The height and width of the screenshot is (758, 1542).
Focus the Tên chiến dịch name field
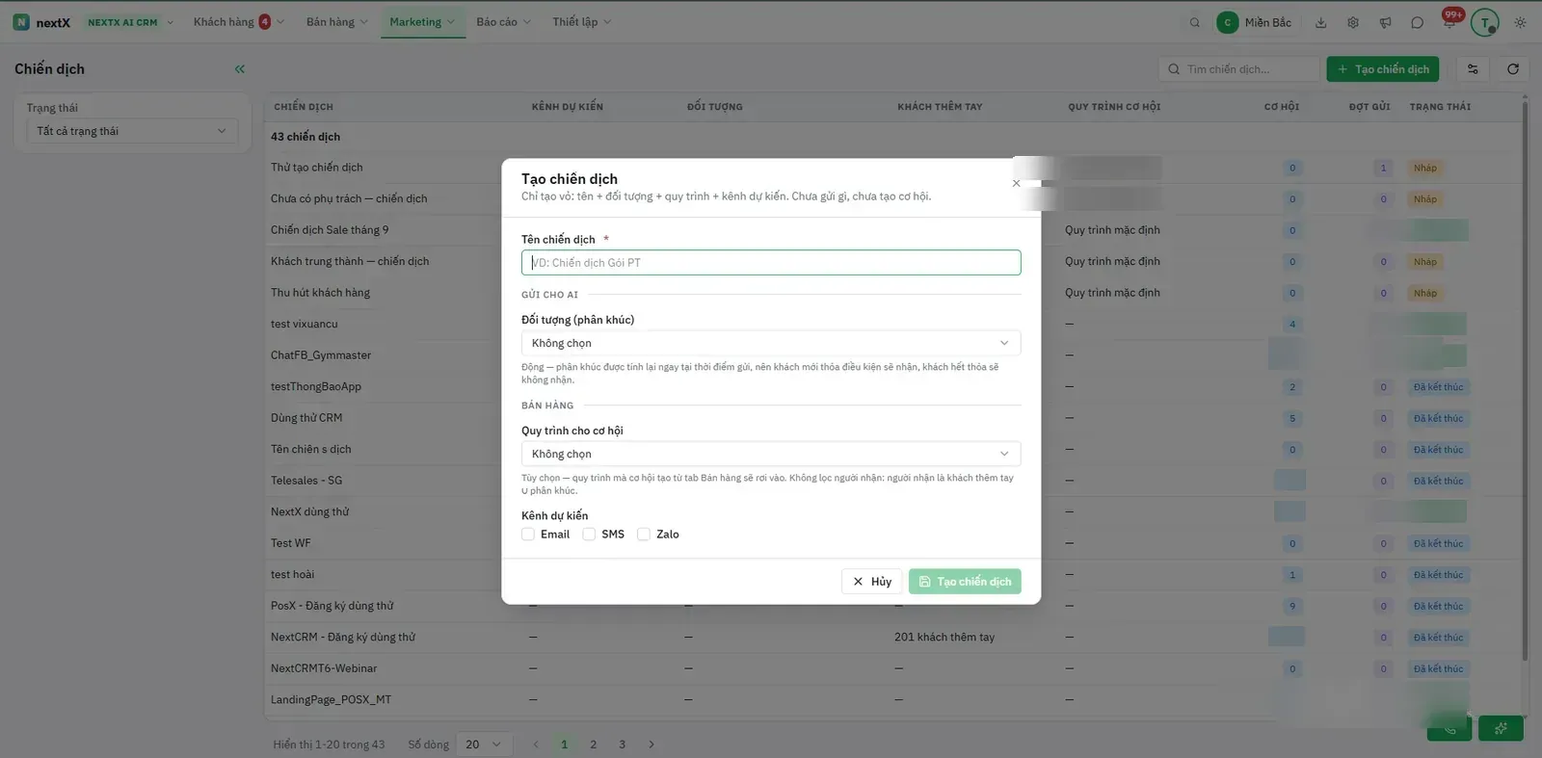tap(771, 263)
